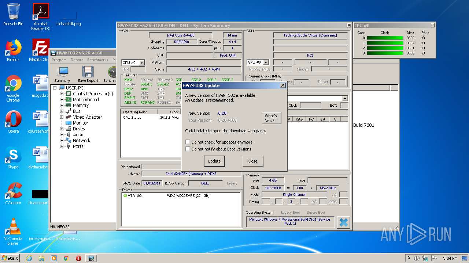Open the Start menu
This screenshot has height=263, width=469.
[x=10, y=258]
